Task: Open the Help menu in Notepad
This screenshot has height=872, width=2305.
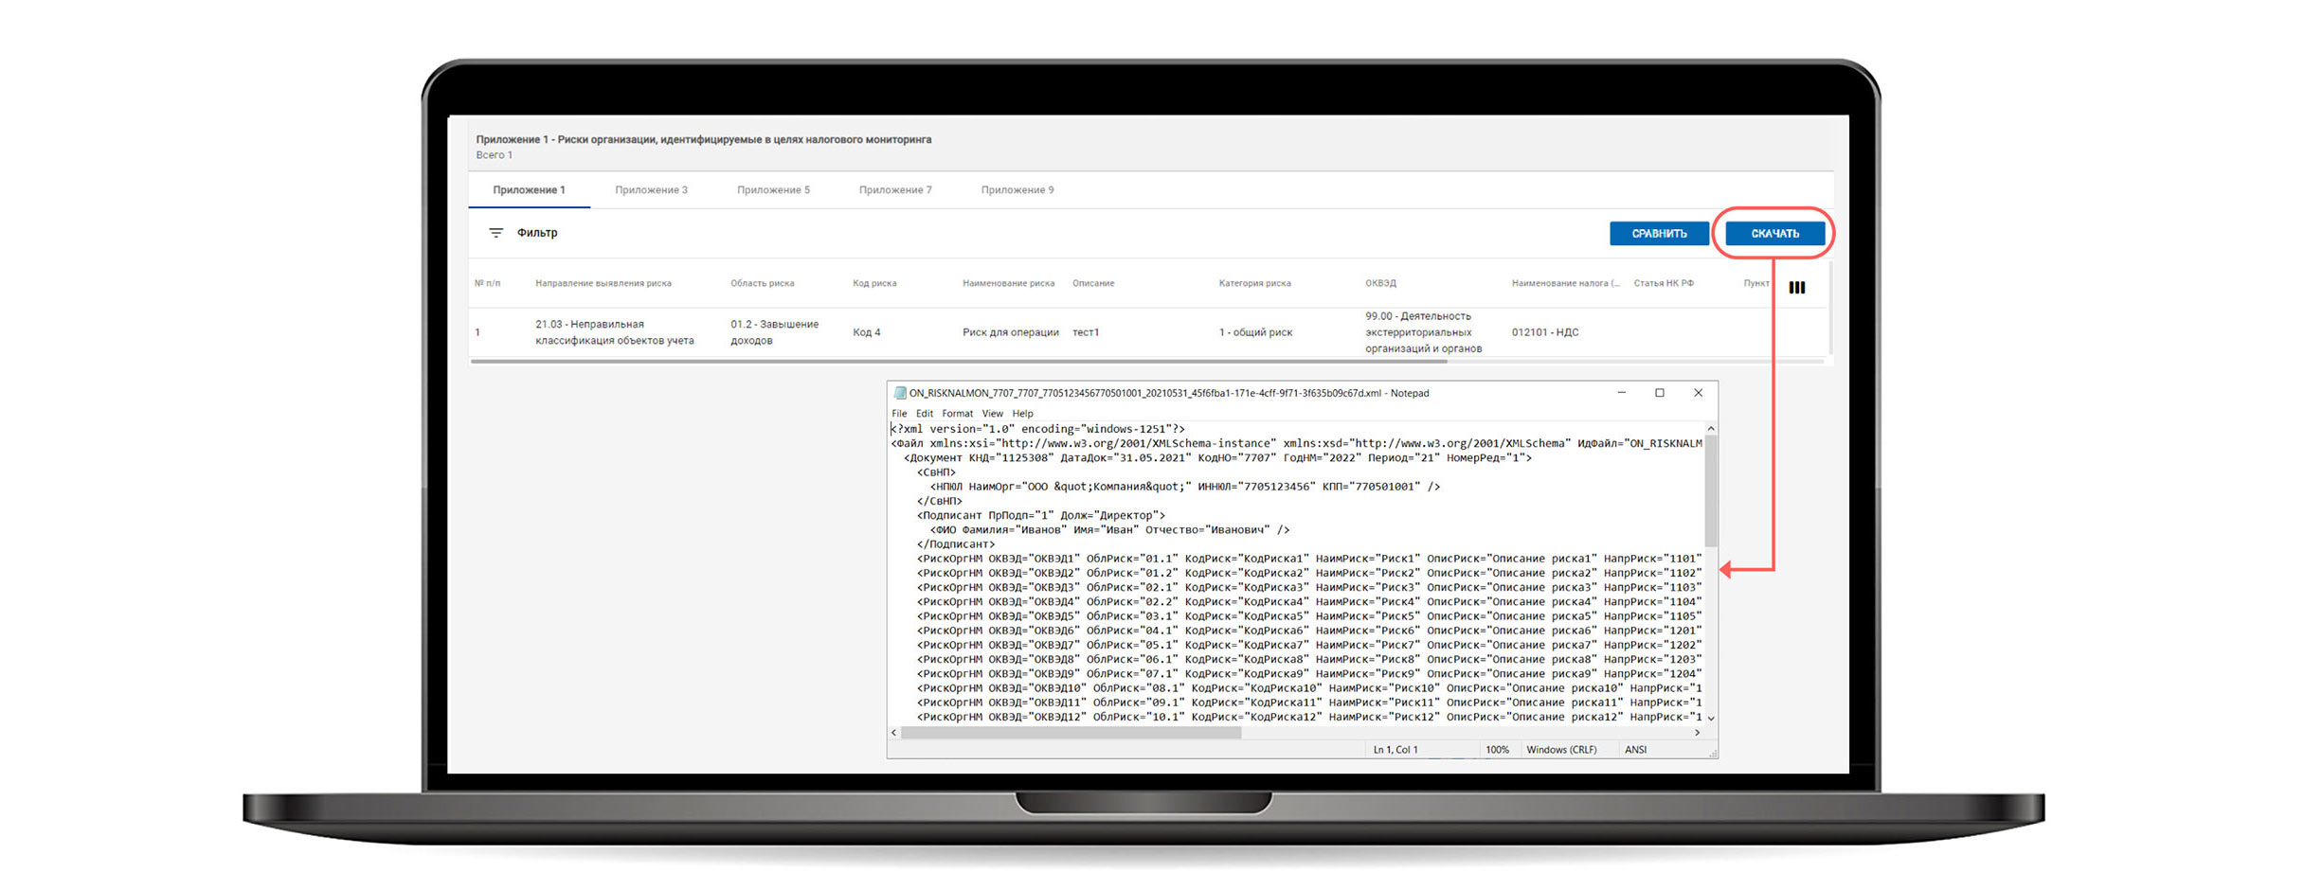Action: pyautogui.click(x=1022, y=414)
